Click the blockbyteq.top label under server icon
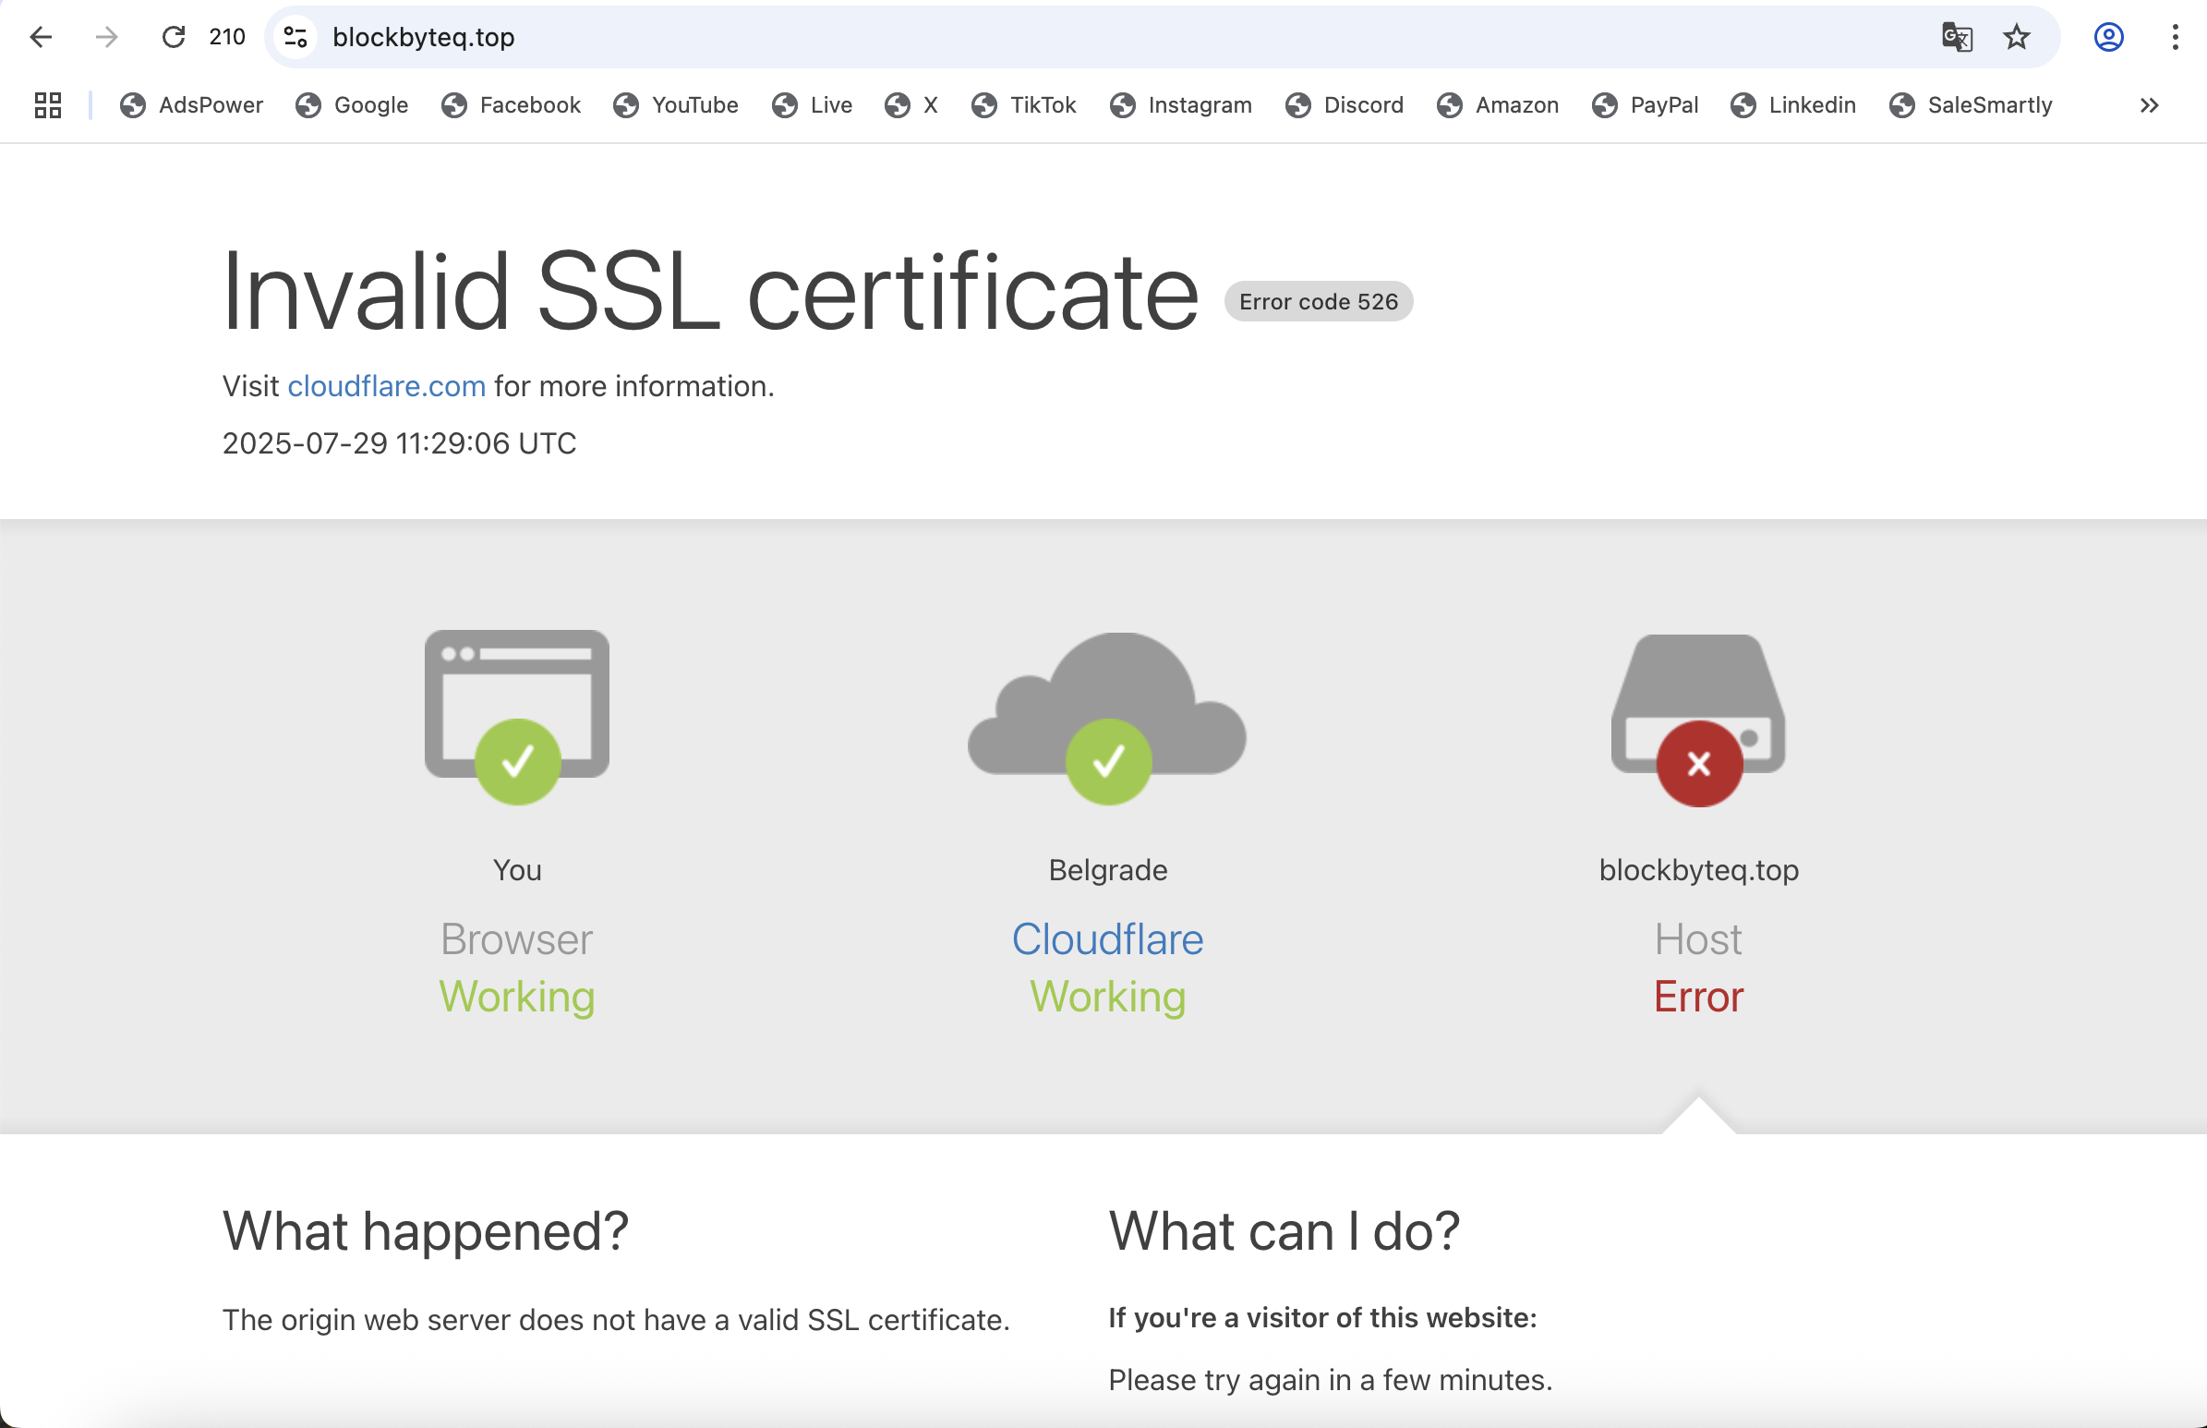 tap(1698, 870)
